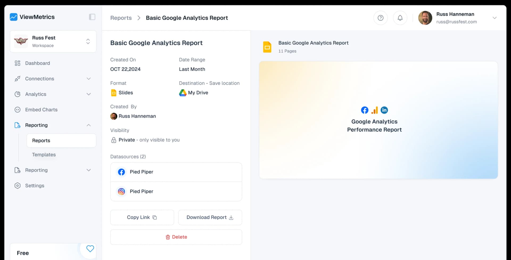Viewport: 511px width, 260px height.
Task: Open the Russ Hanneman account dropdown
Action: 495,18
